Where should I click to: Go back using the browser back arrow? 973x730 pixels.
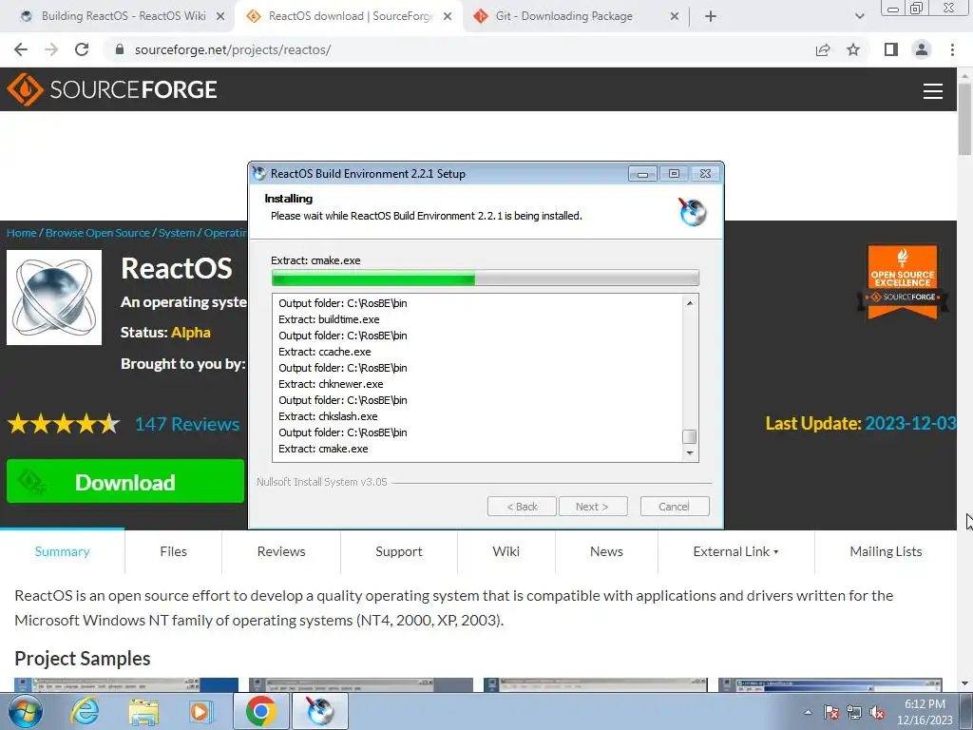[x=21, y=49]
